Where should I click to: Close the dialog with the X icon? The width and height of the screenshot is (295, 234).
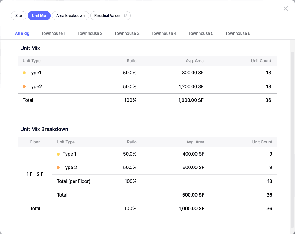coord(286,9)
